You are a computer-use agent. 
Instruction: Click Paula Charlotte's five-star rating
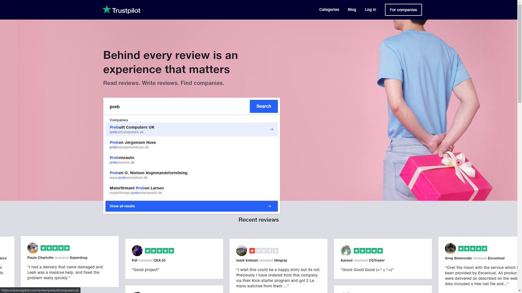tap(55, 248)
